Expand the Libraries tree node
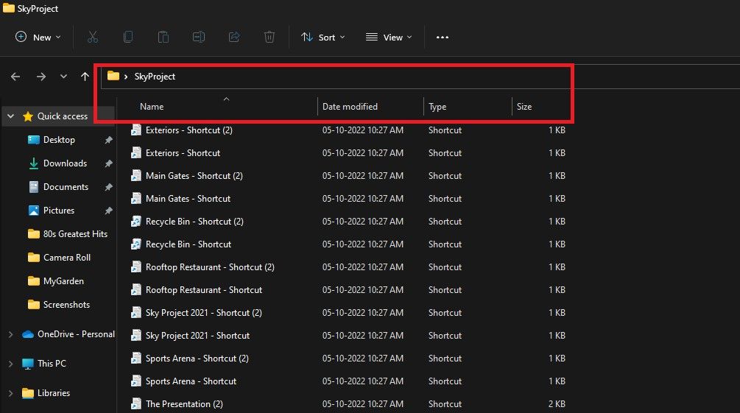The height and width of the screenshot is (413, 740). point(10,393)
